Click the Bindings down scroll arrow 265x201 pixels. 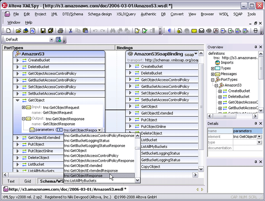click(201, 169)
